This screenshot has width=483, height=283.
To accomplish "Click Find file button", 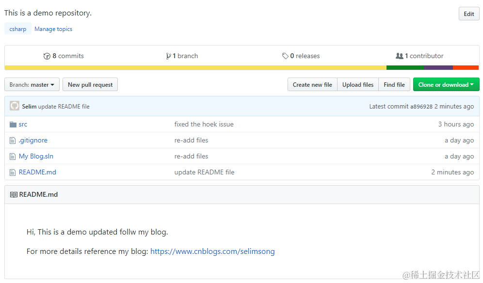I will tap(394, 84).
